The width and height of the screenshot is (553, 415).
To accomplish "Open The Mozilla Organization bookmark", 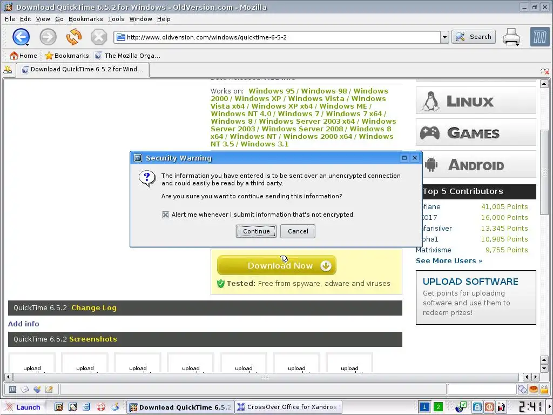I will click(127, 56).
